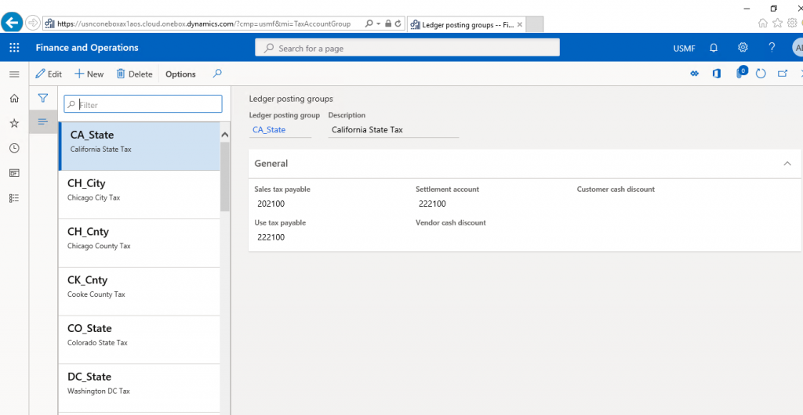Image resolution: width=803 pixels, height=415 pixels.
Task: Select CK_Cnty Cooke County Tax row
Action: tap(140, 292)
